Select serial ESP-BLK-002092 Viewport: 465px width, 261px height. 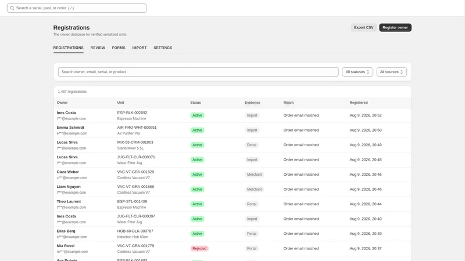pyautogui.click(x=132, y=113)
